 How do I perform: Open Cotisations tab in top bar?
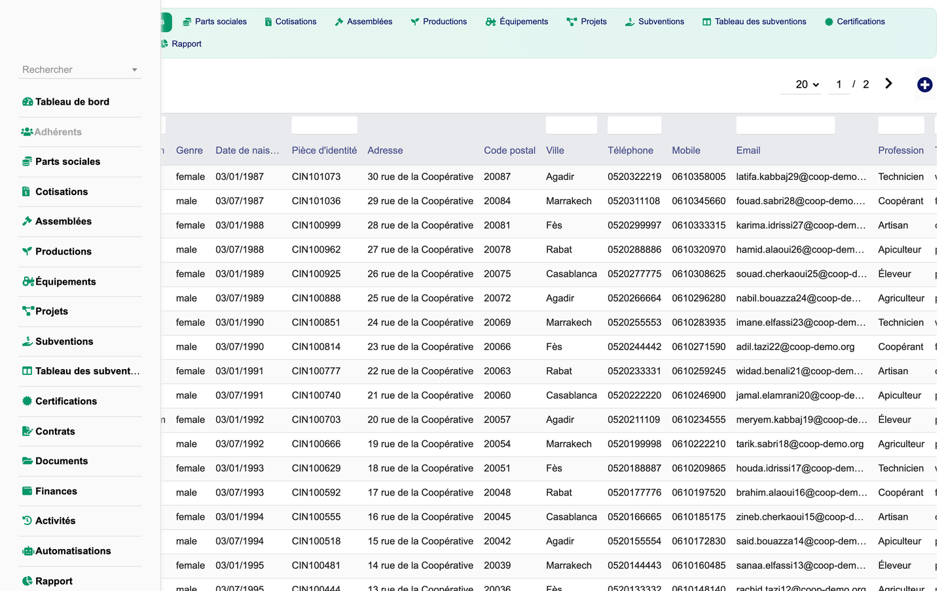[x=291, y=22]
